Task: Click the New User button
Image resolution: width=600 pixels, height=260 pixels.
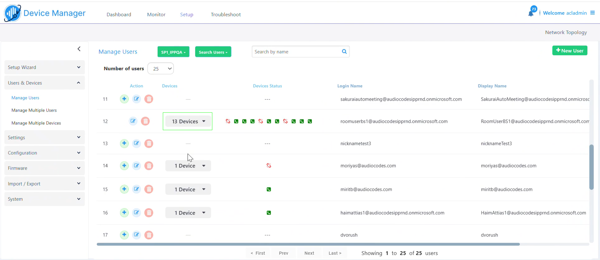Action: (x=570, y=51)
